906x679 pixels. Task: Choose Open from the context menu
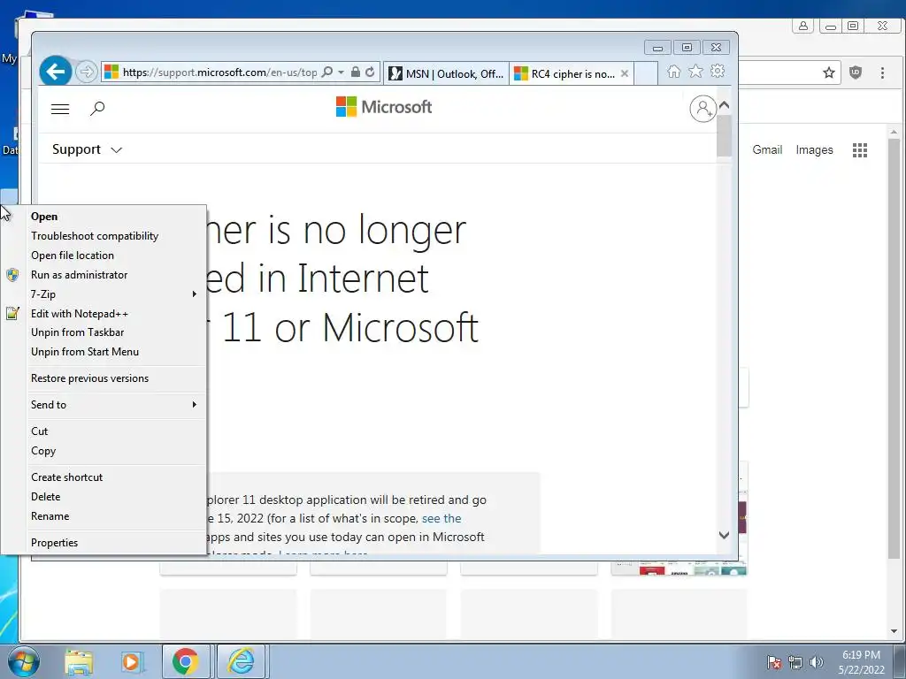pyautogui.click(x=104, y=217)
